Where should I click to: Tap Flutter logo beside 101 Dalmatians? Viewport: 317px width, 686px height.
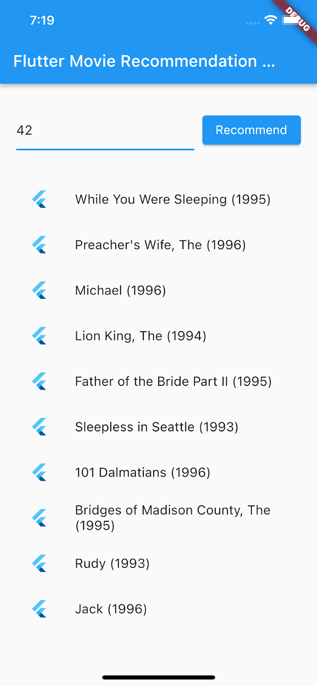(x=39, y=472)
